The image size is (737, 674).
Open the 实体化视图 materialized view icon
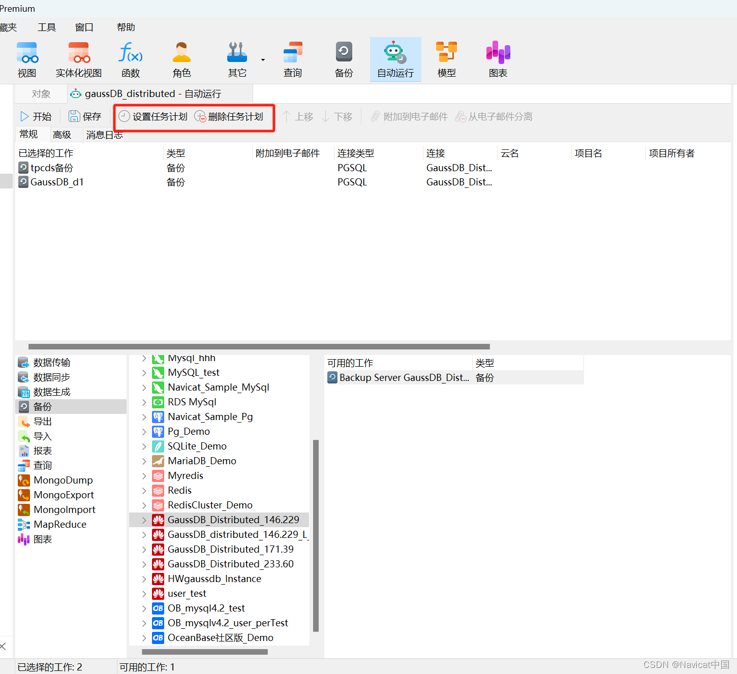[79, 59]
